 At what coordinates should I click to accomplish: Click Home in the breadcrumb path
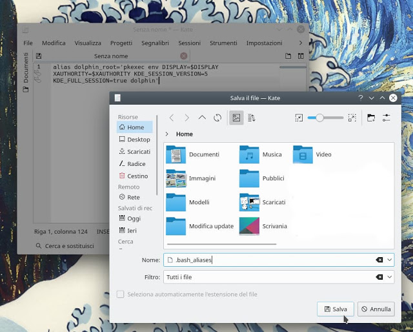coord(185,134)
